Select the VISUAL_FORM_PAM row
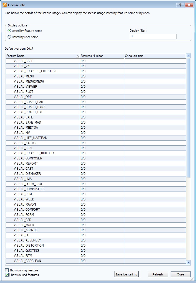 pyautogui.click(x=96, y=184)
